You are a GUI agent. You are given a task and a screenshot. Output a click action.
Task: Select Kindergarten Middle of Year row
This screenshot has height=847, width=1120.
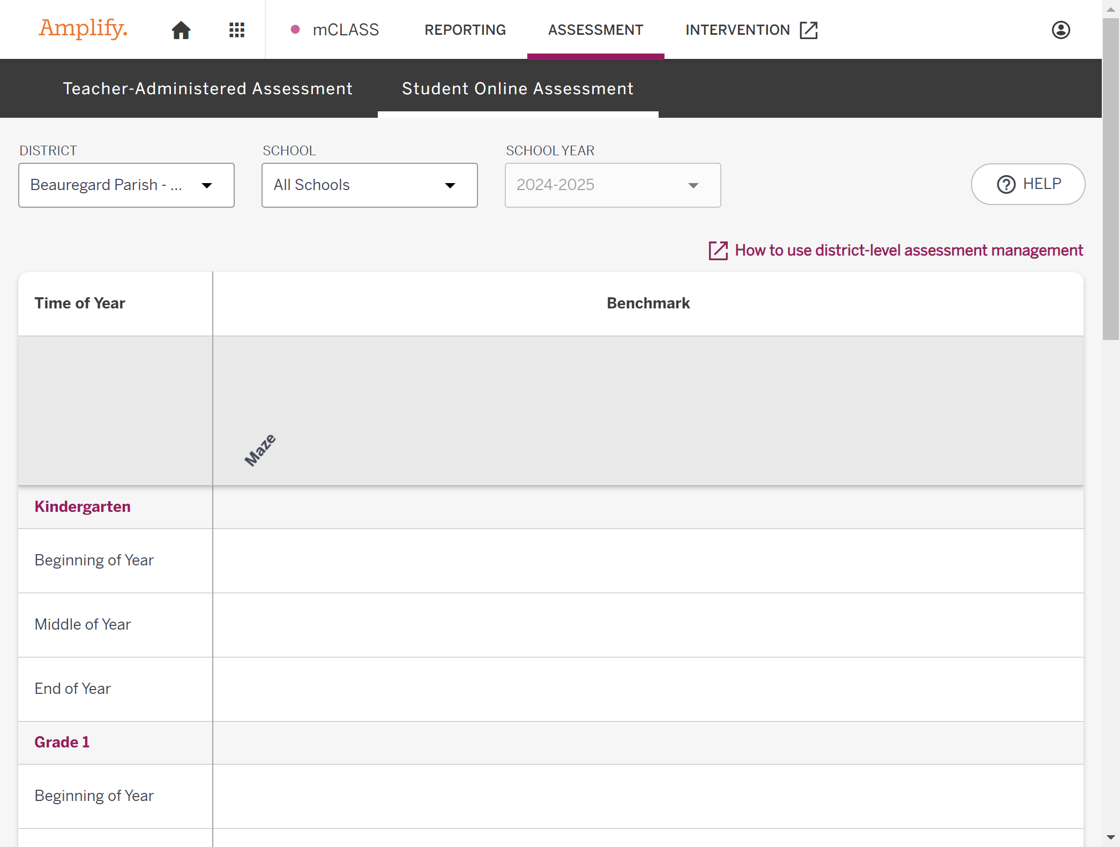551,625
